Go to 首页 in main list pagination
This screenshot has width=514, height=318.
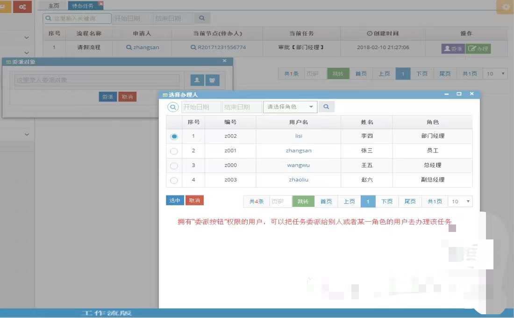click(361, 73)
